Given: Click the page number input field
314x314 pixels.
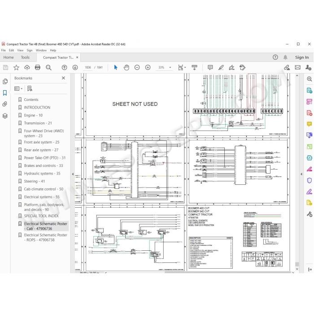Looking at the screenshot, I should point(88,67).
